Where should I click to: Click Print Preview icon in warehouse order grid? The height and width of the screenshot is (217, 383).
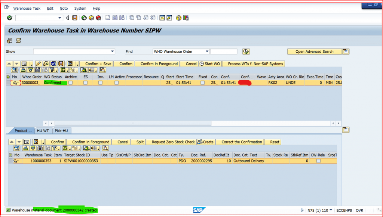(x=103, y=70)
